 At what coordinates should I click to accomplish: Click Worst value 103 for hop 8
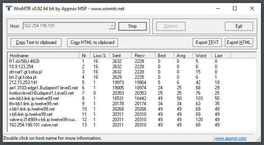pos(199,98)
